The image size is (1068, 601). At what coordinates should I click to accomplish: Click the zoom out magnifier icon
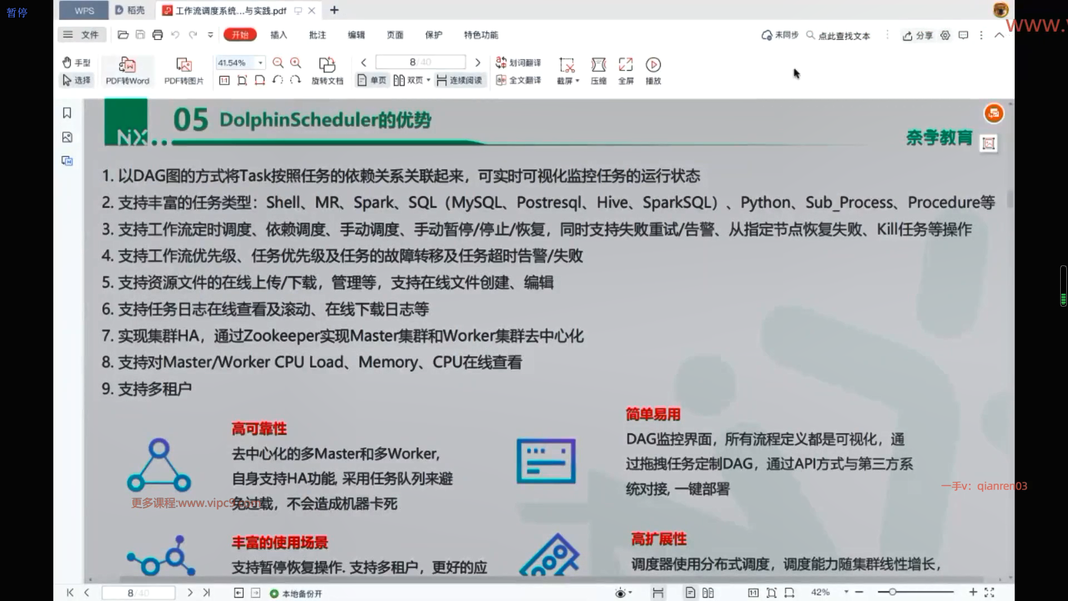[278, 63]
